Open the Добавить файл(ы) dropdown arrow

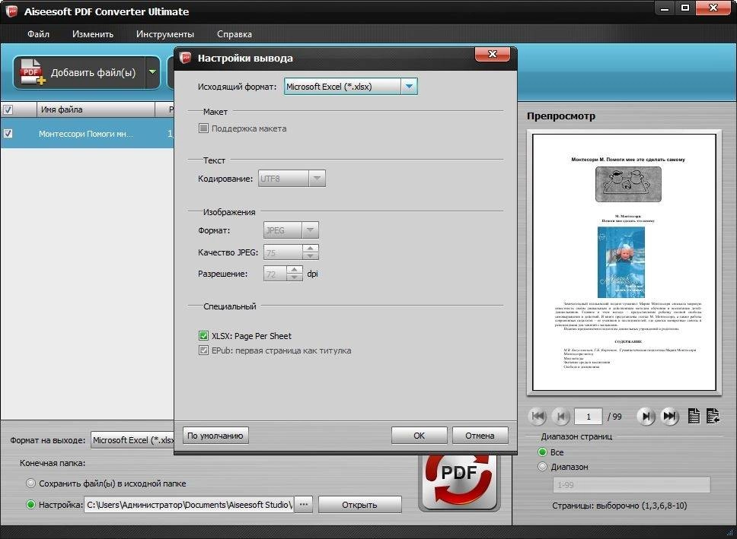152,71
